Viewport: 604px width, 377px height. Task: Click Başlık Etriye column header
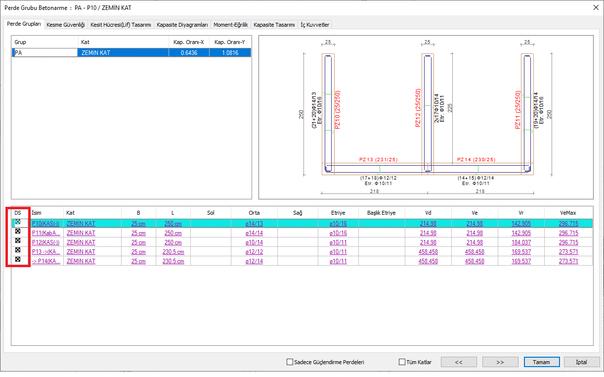(382, 212)
